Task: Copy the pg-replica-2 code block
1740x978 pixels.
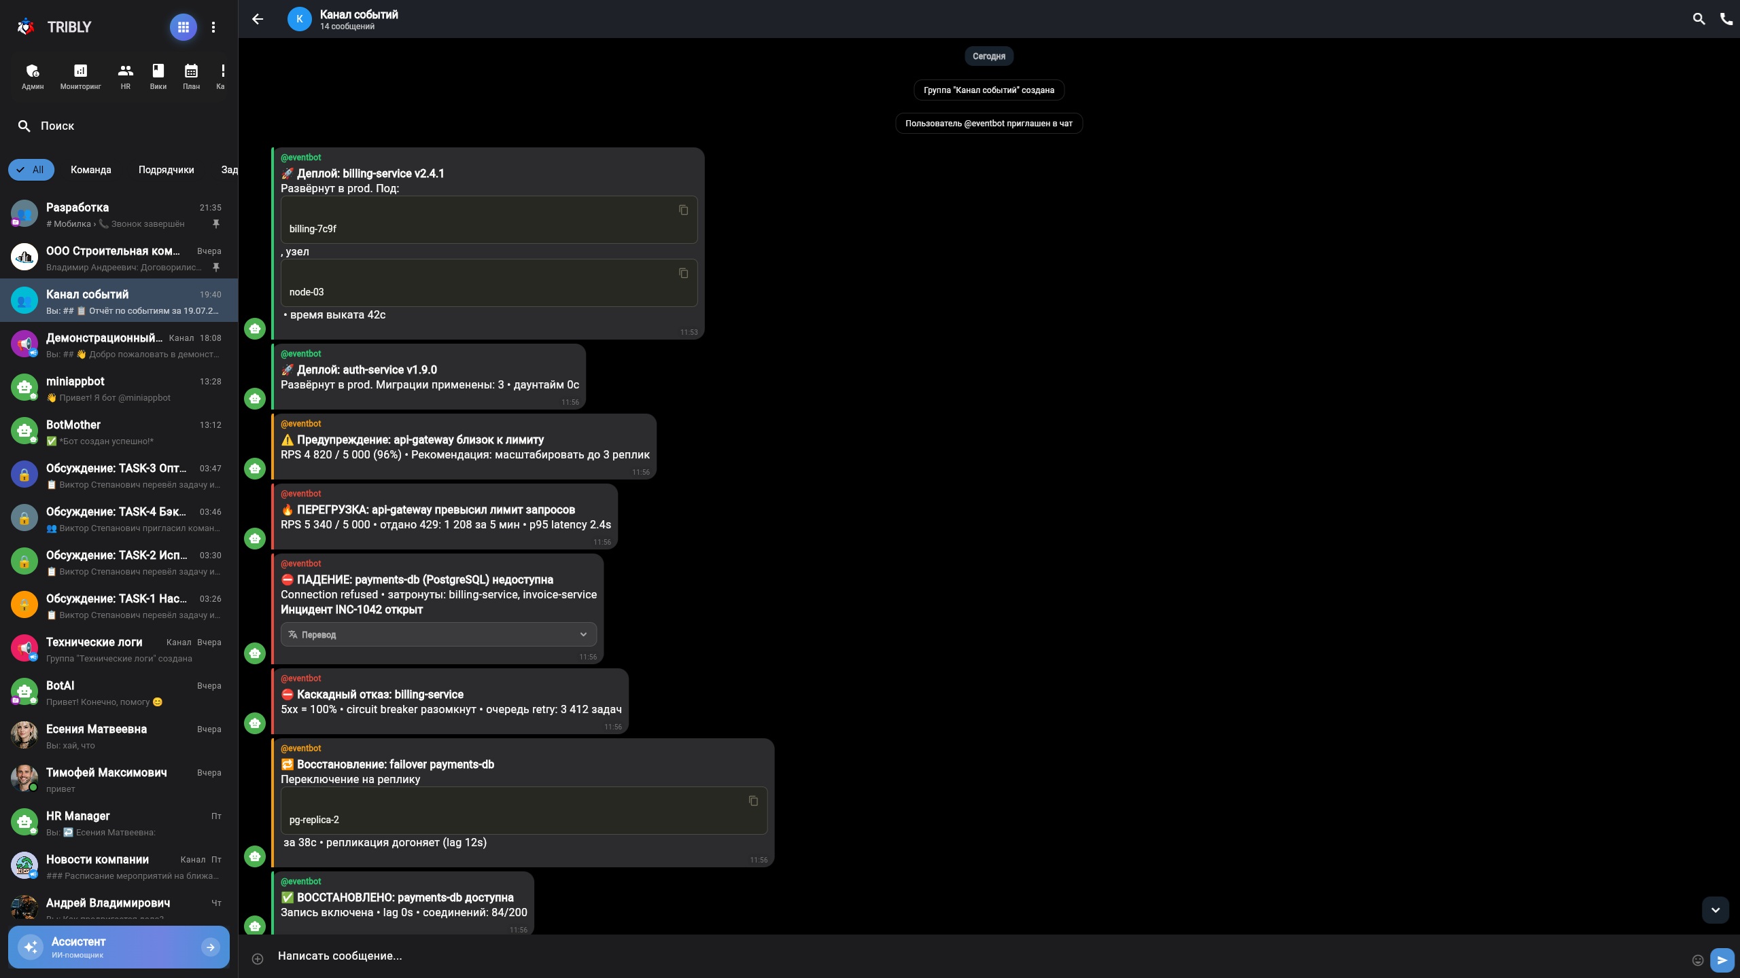Action: coord(753,801)
